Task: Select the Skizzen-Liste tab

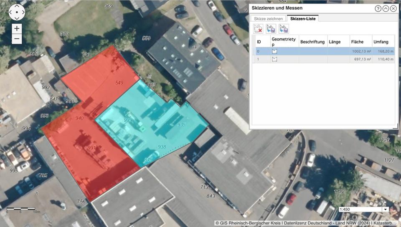Action: 303,18
